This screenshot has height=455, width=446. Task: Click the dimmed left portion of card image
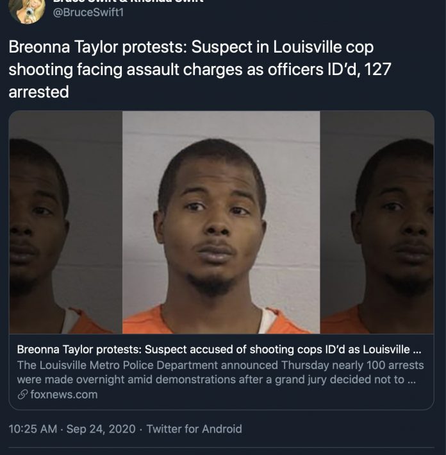pos(66,222)
